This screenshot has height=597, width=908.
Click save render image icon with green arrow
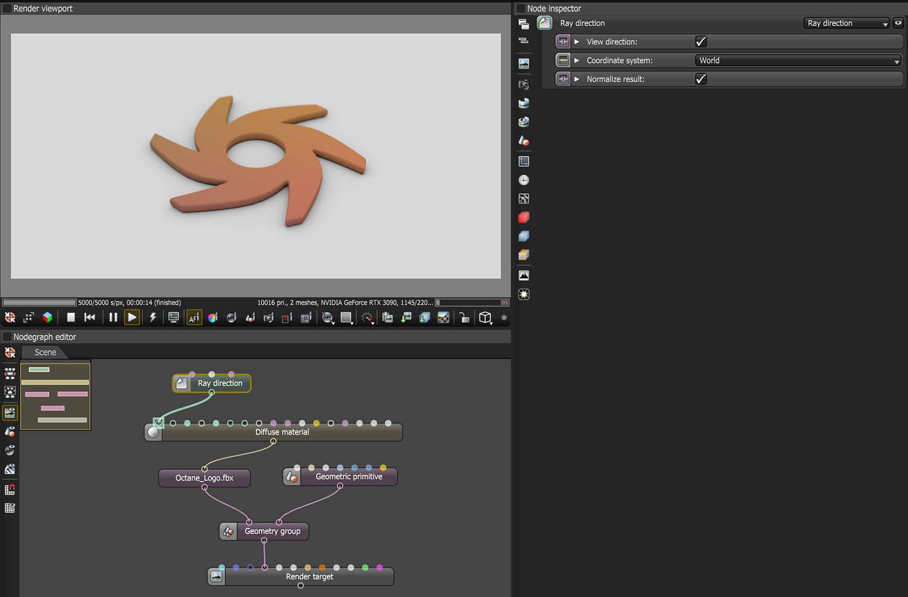tap(406, 317)
